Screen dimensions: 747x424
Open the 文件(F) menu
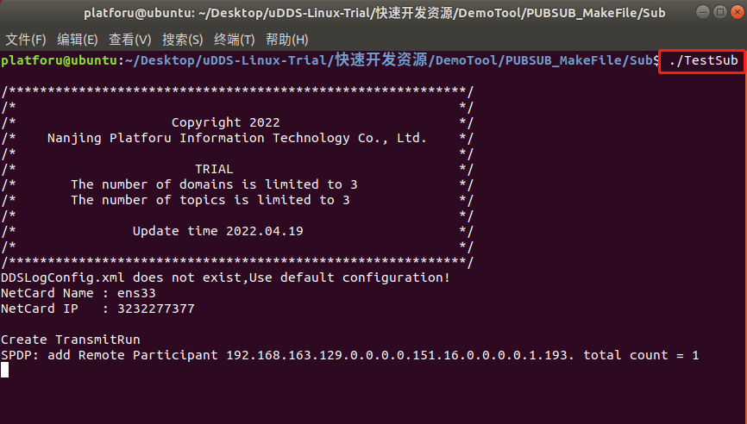point(26,40)
